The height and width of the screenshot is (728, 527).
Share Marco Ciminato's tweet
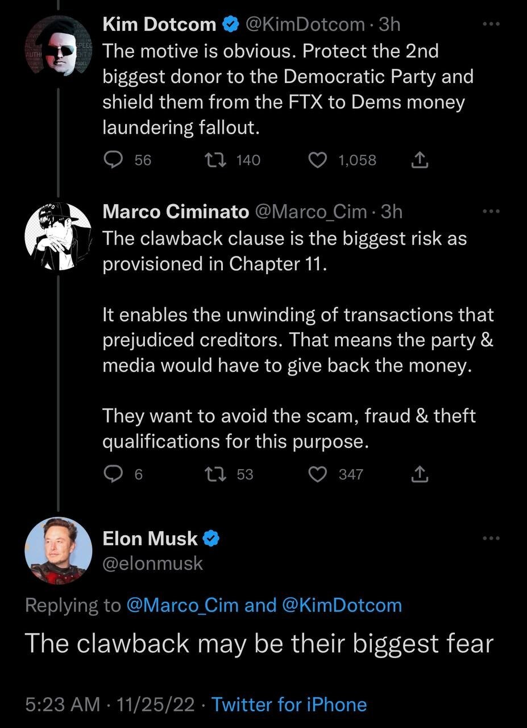(419, 474)
